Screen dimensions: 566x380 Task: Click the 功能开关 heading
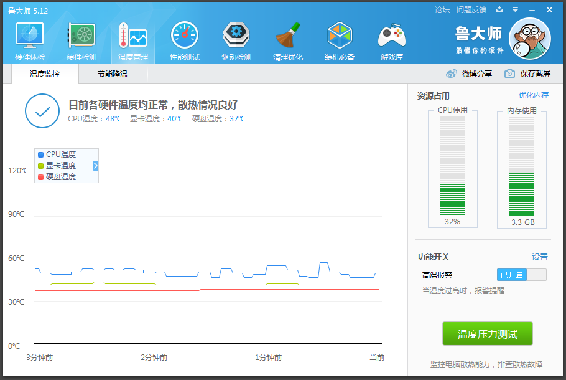tap(434, 257)
